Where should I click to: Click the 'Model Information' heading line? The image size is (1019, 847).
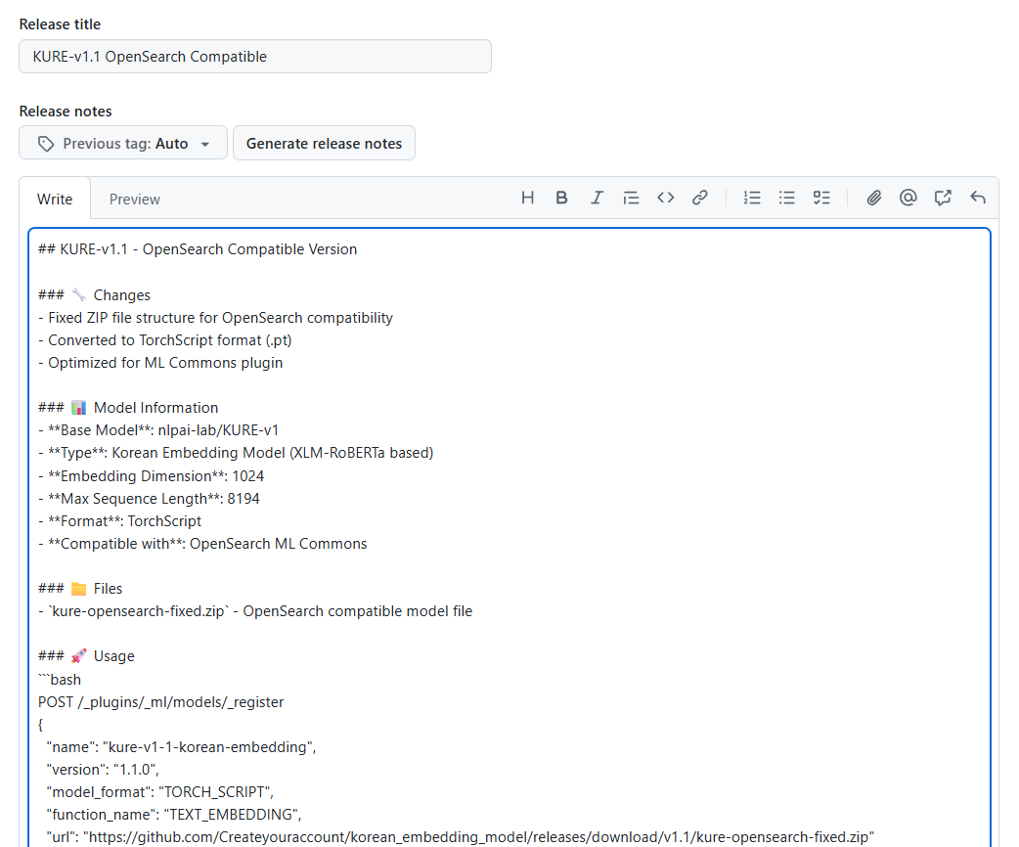tap(128, 408)
